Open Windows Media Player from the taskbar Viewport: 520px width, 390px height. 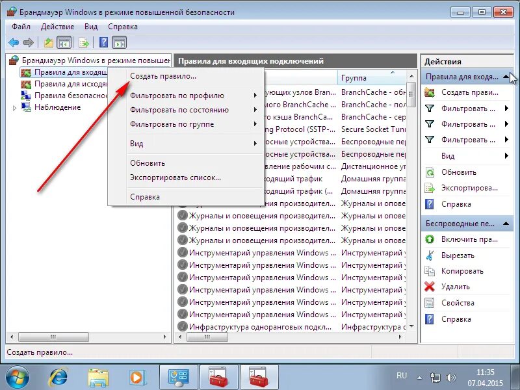[136, 378]
